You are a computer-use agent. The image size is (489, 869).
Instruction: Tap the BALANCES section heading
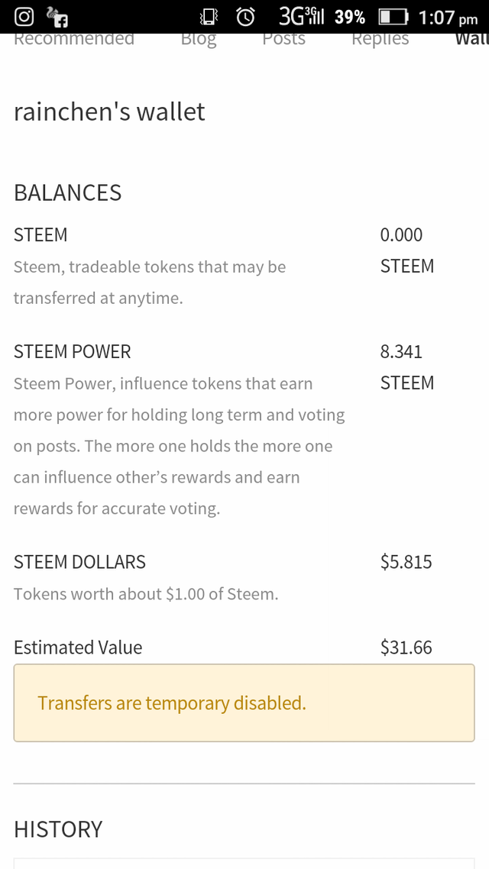[x=67, y=192]
